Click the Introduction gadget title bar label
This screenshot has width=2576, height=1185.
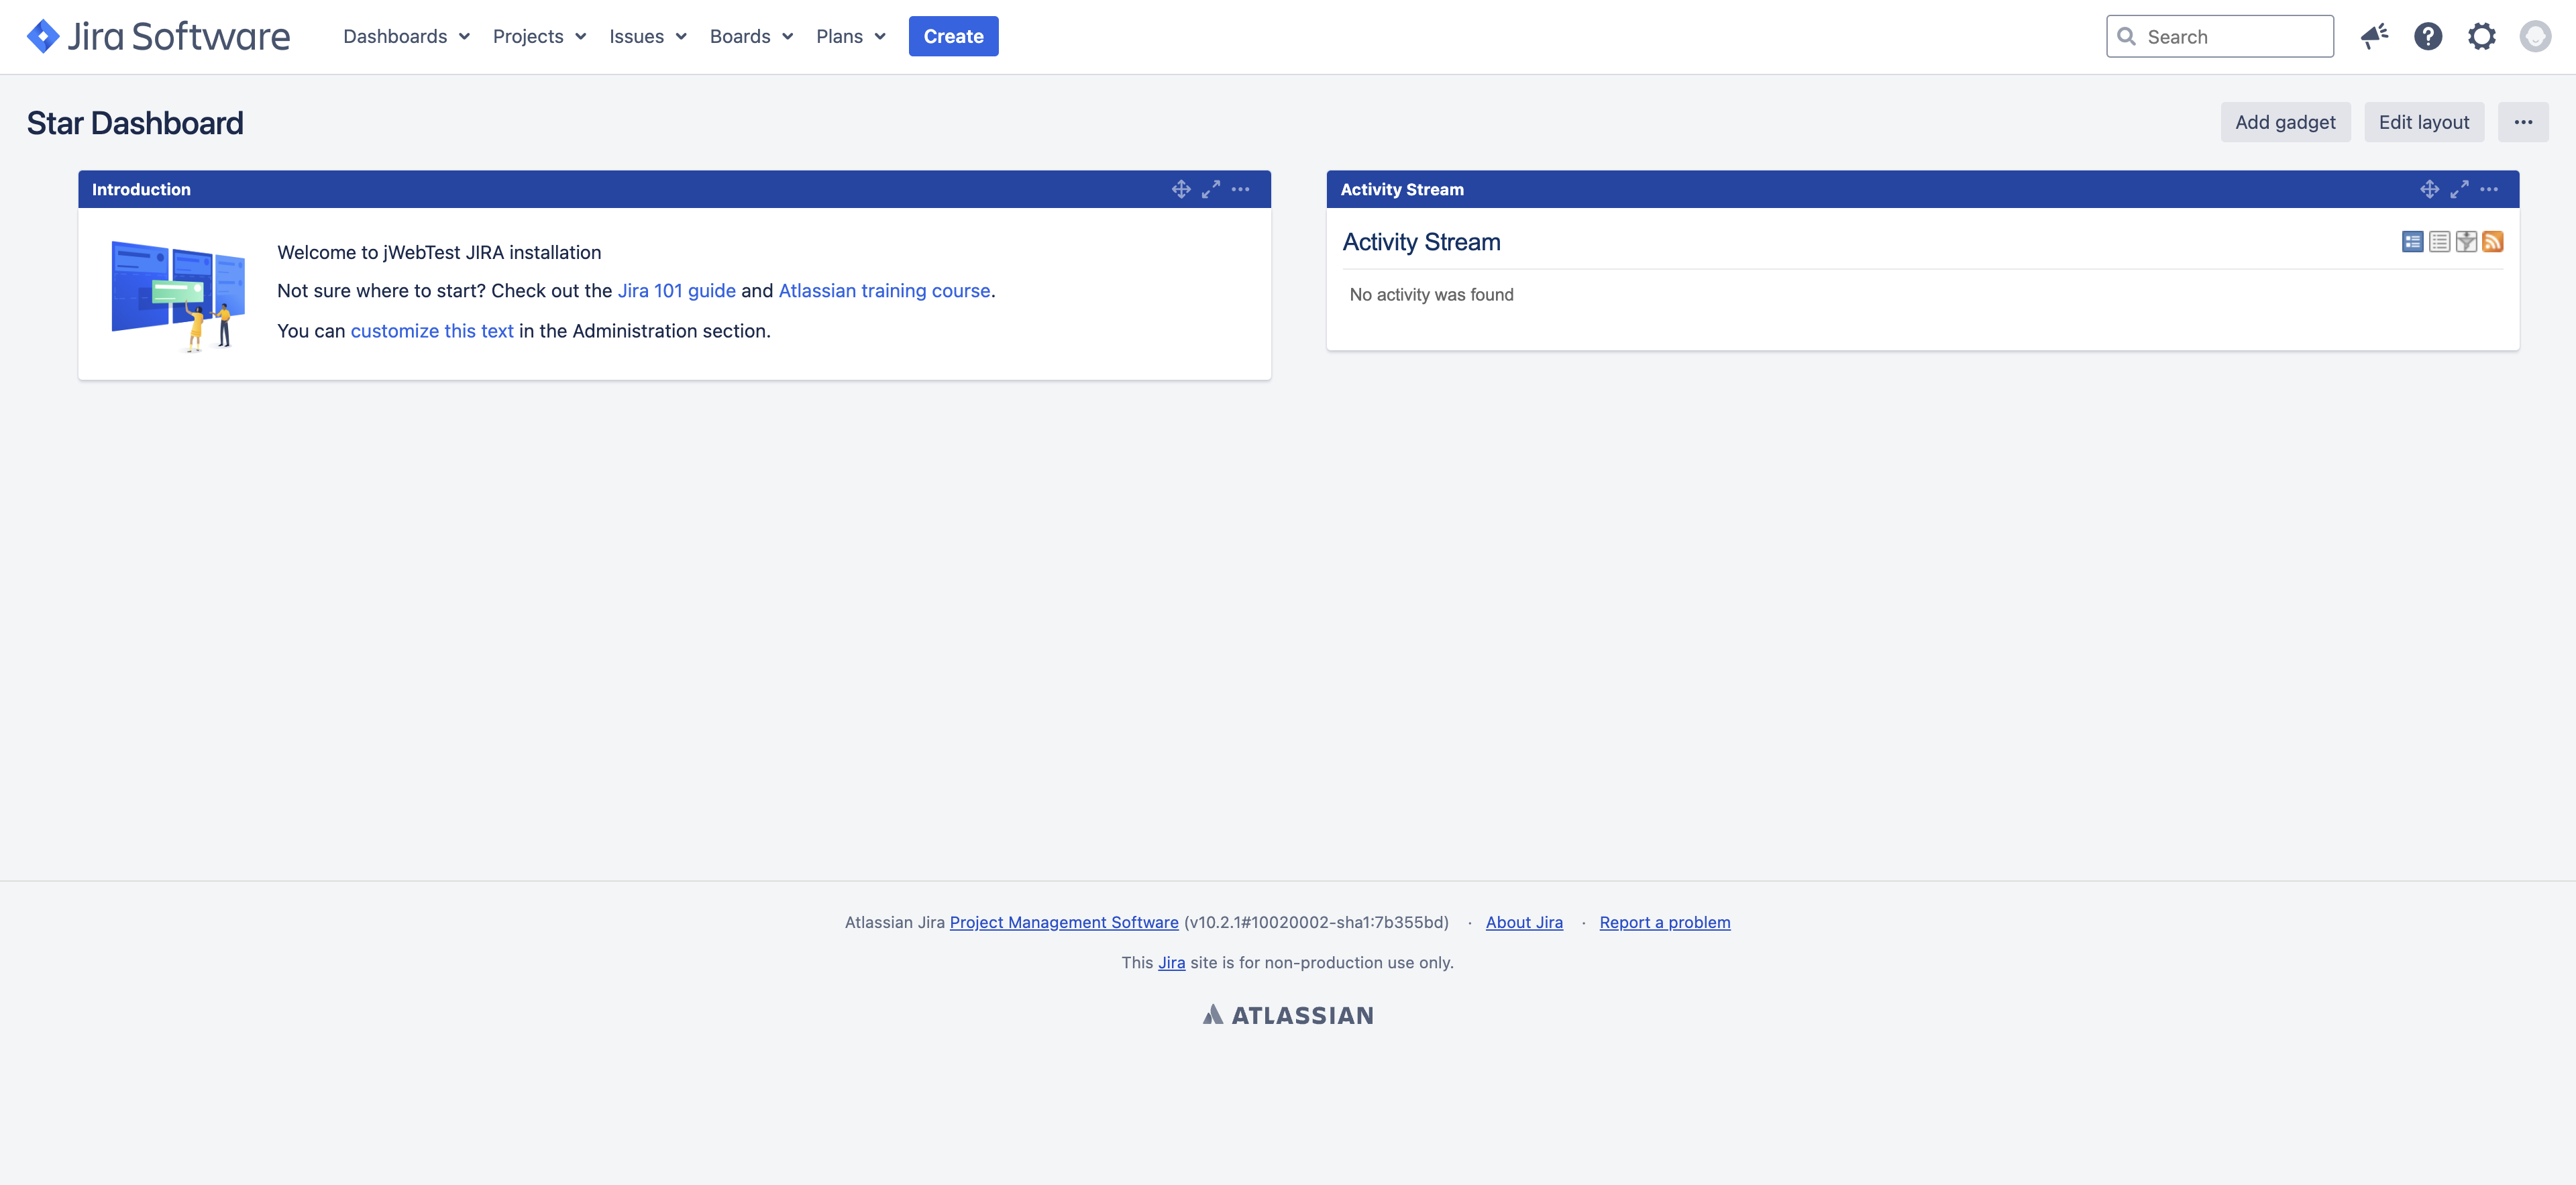[x=141, y=190]
